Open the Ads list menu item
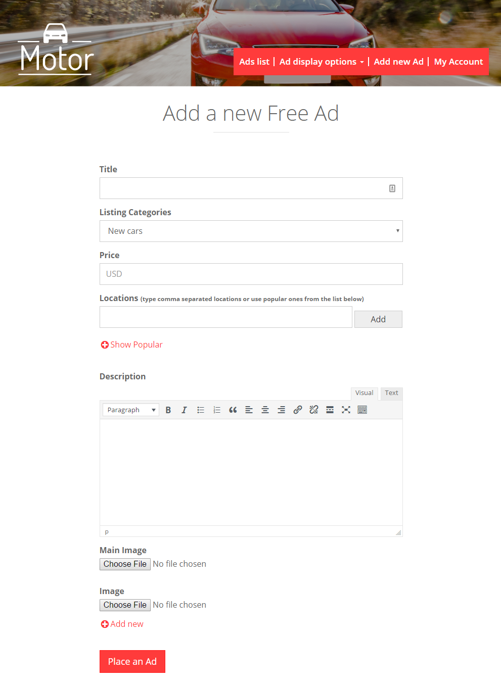This screenshot has width=501, height=687. click(254, 62)
